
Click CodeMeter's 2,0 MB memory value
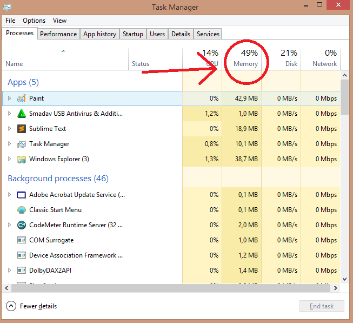point(248,225)
